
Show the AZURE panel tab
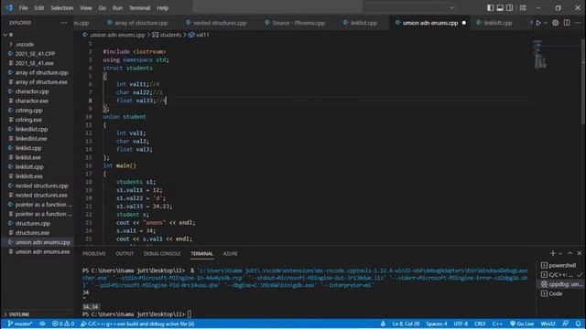click(x=230, y=254)
